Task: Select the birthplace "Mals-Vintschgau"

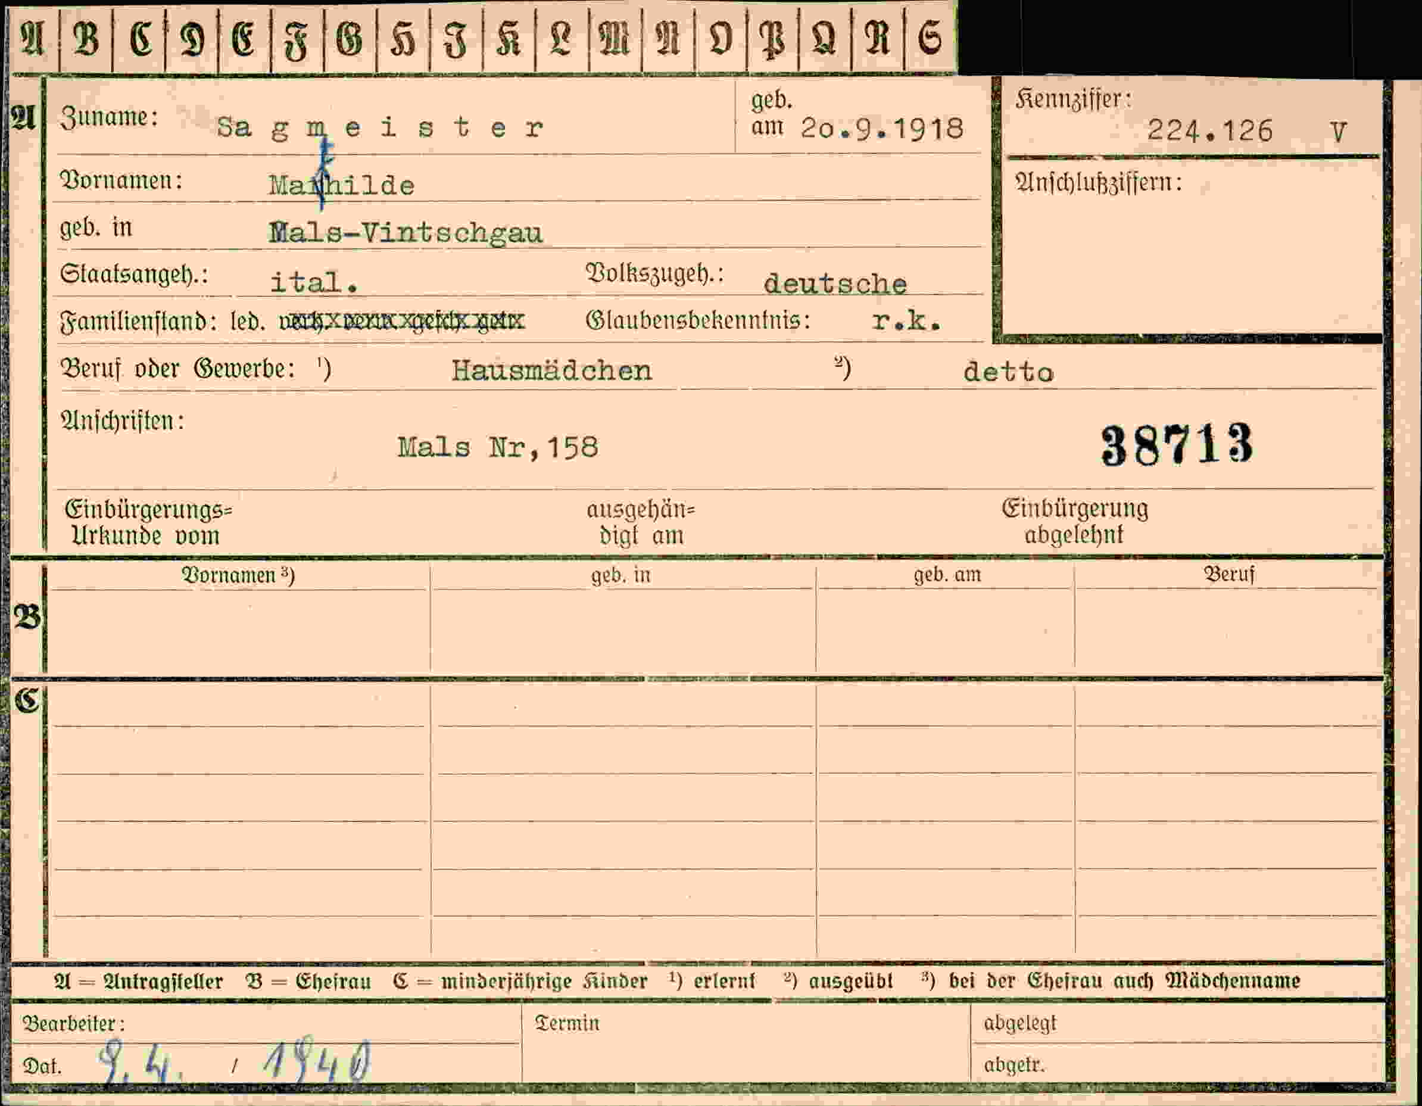Action: click(406, 232)
